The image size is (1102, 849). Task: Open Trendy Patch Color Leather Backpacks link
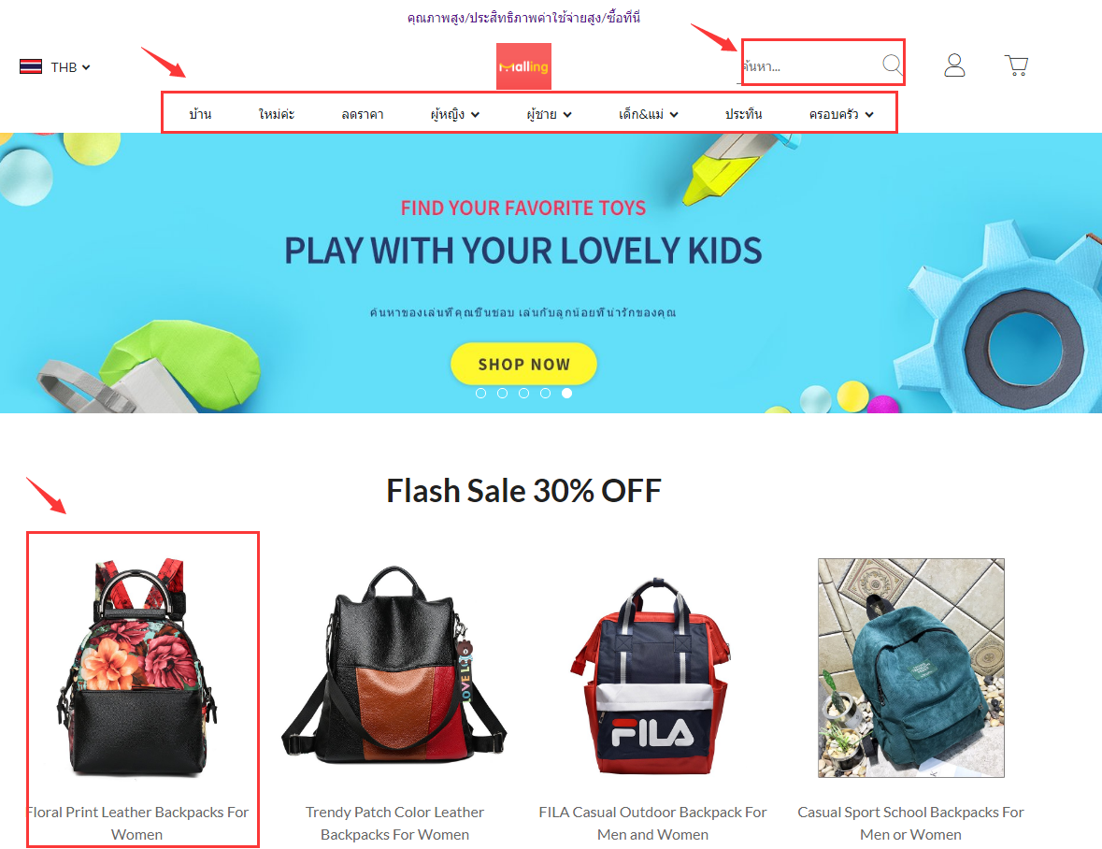click(395, 823)
